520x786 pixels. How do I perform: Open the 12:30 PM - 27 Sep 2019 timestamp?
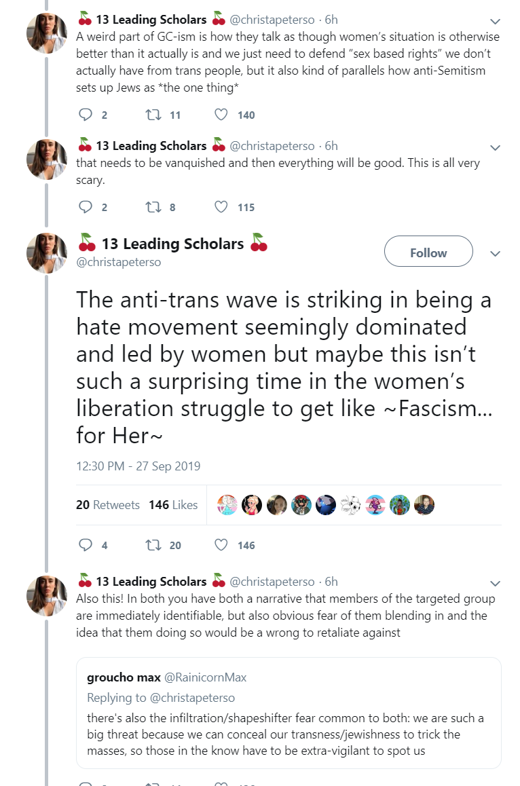[138, 466]
